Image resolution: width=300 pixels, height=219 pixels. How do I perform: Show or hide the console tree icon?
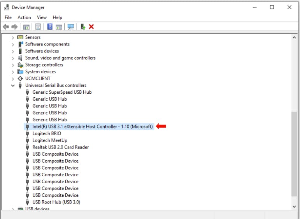pos(26,27)
